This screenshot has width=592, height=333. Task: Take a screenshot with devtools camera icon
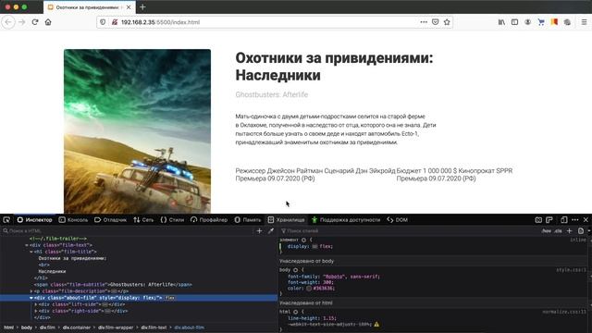coord(538,220)
